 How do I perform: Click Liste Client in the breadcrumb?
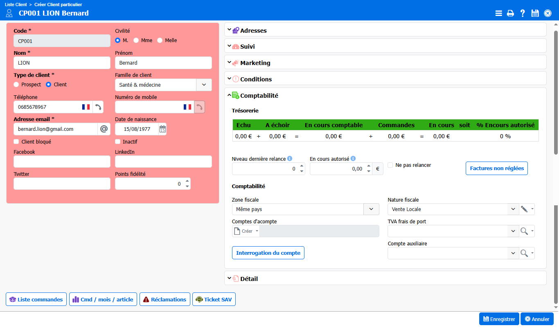(x=16, y=4)
